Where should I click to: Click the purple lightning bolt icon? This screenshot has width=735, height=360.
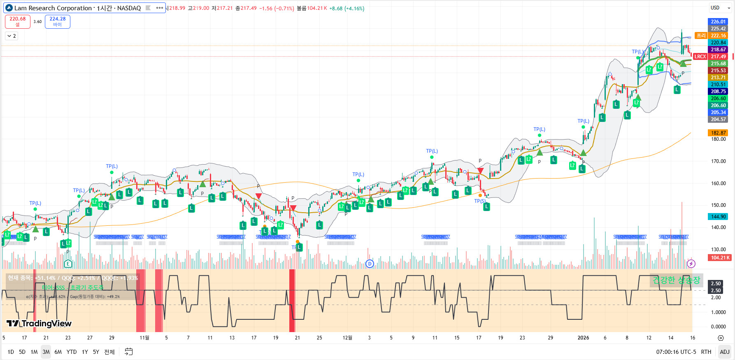click(691, 264)
